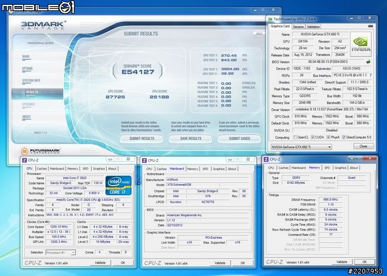Click the Save Results button
The height and width of the screenshot is (276, 387).
[190, 139]
